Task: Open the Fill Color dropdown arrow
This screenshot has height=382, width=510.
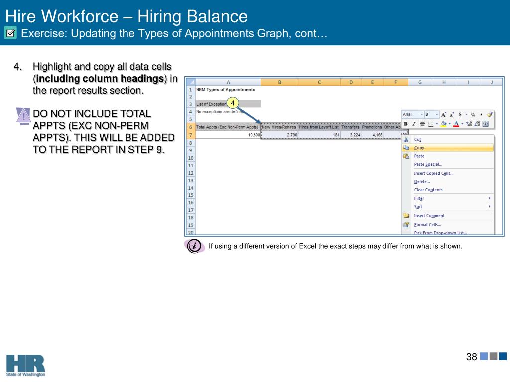Action: tap(449, 124)
